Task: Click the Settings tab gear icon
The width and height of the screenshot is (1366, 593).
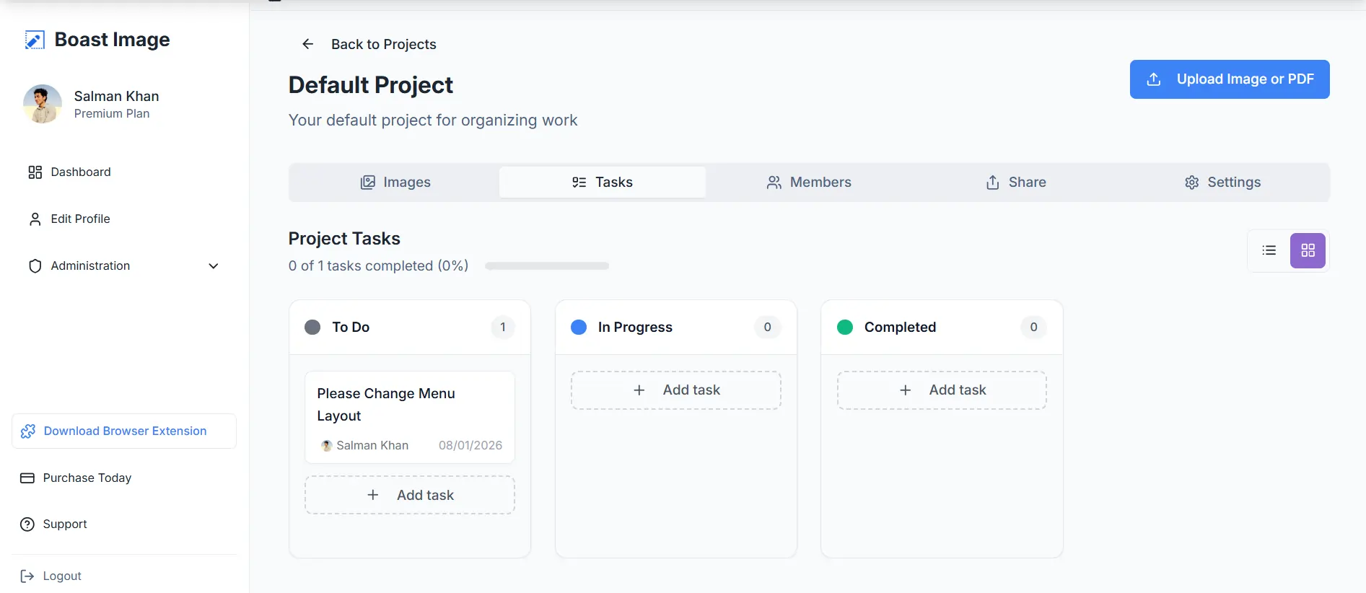Action: pos(1192,183)
